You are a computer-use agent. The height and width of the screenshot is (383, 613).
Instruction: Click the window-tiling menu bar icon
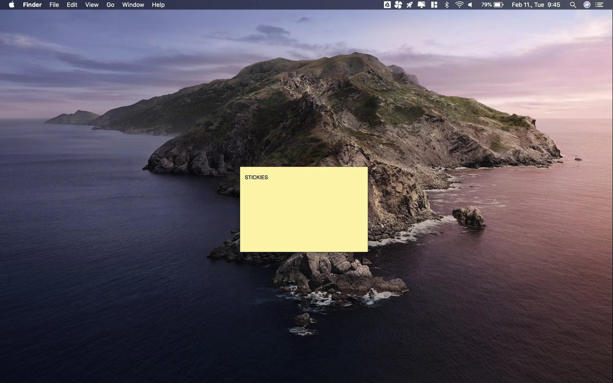434,4
